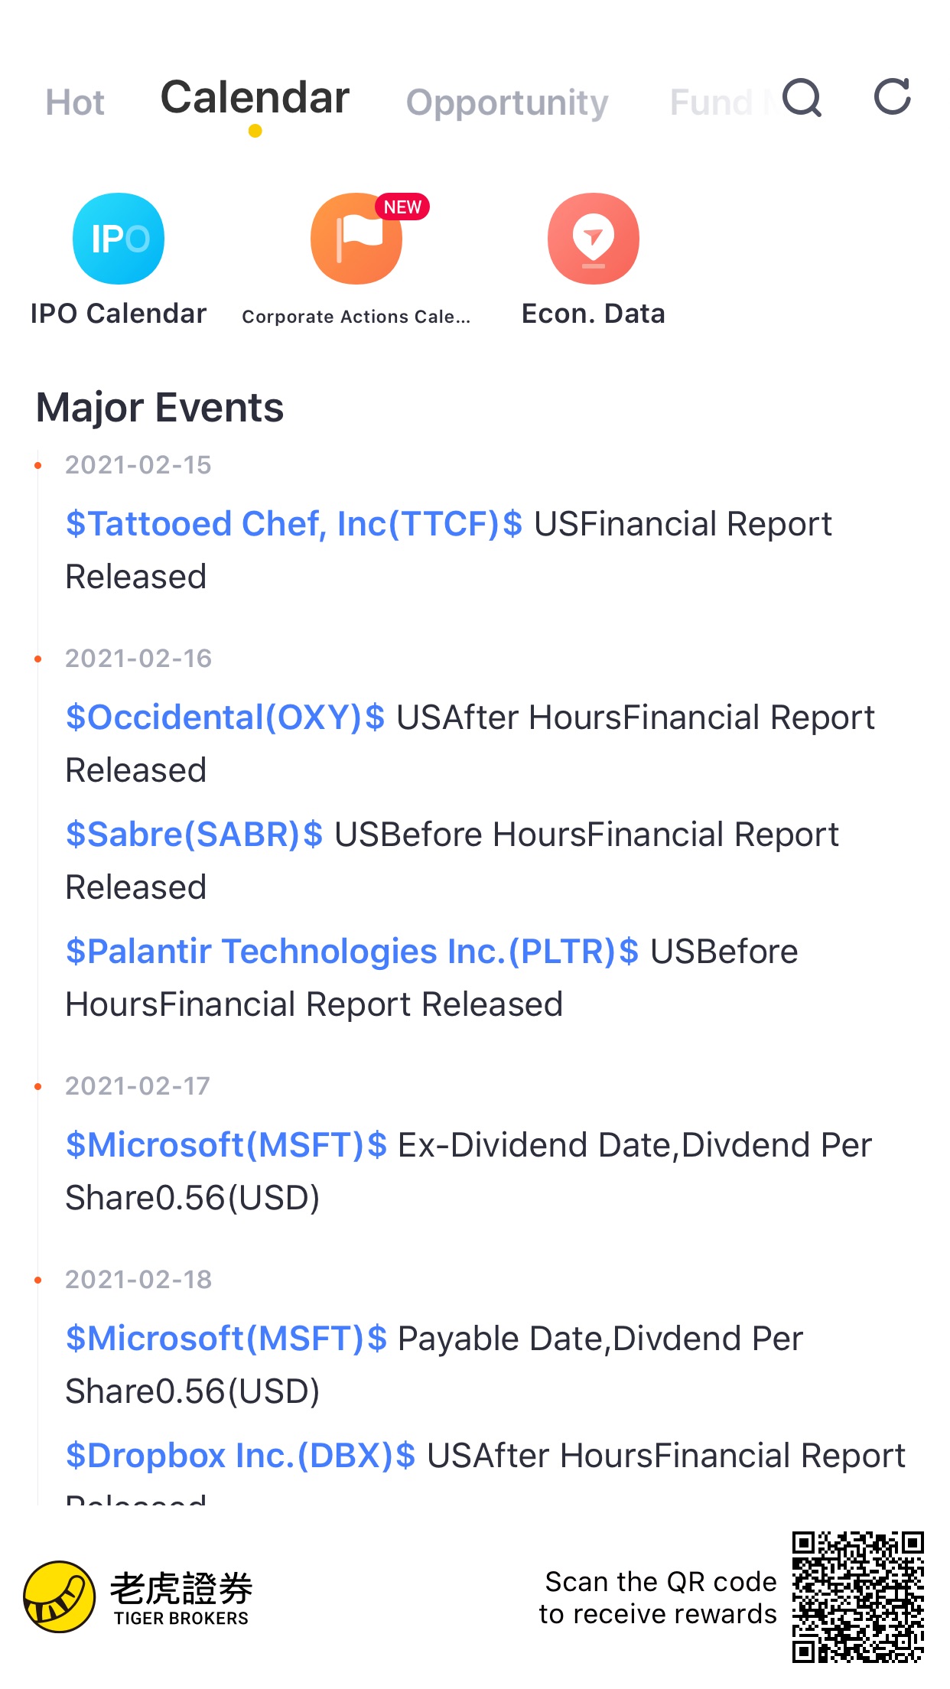Select the Calendar tab
This screenshot has height=1689, width=950.
255,99
